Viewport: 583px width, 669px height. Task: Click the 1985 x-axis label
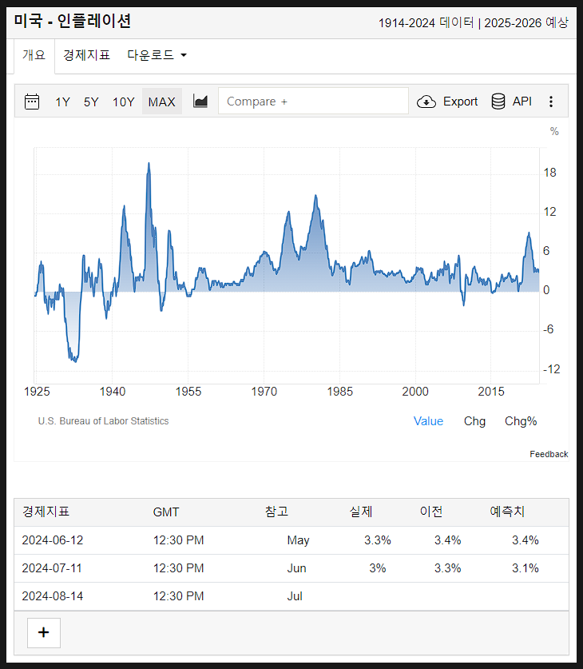tap(339, 392)
